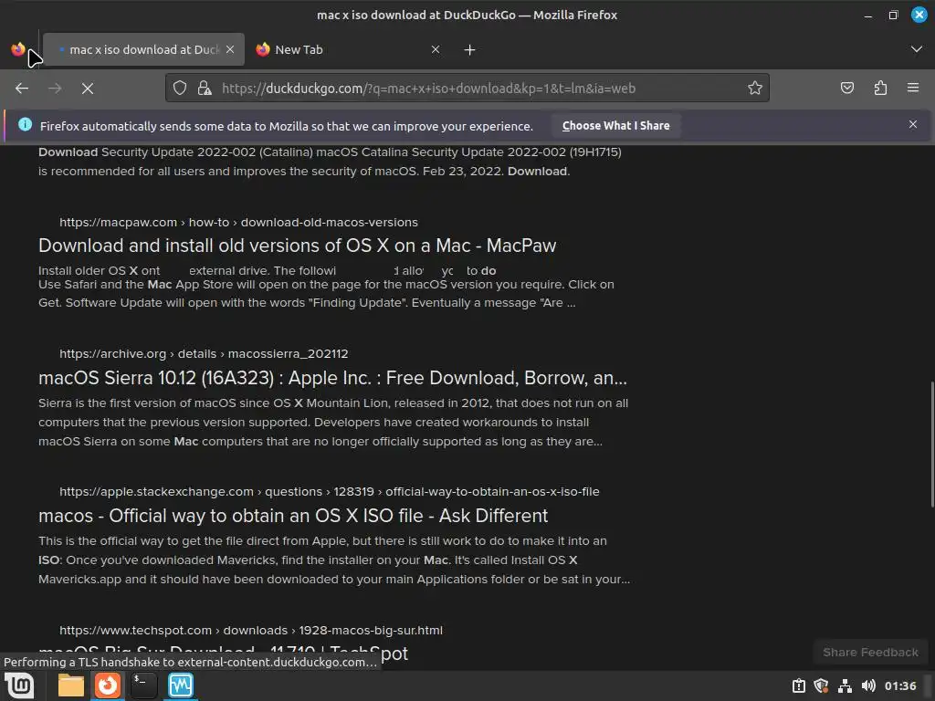List all tabs dropdown arrow
The height and width of the screenshot is (701, 935).
pyautogui.click(x=917, y=49)
